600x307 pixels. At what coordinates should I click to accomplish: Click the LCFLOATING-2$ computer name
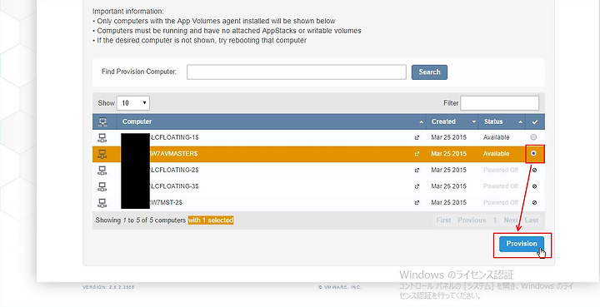pos(174,170)
